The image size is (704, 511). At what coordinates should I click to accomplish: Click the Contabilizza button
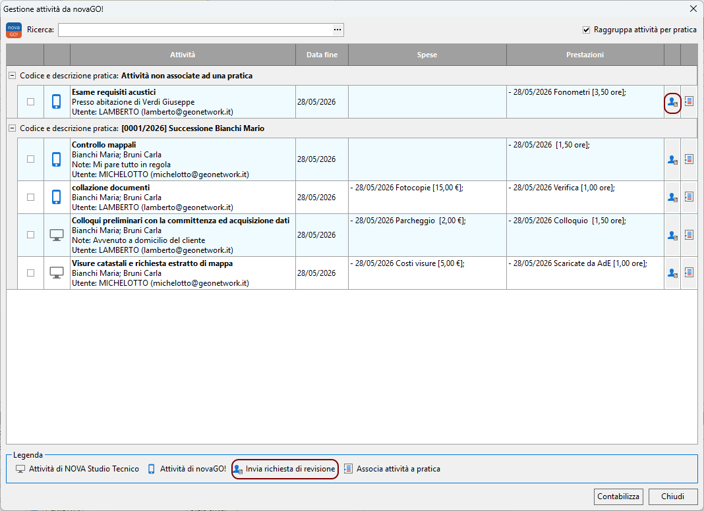tap(618, 497)
